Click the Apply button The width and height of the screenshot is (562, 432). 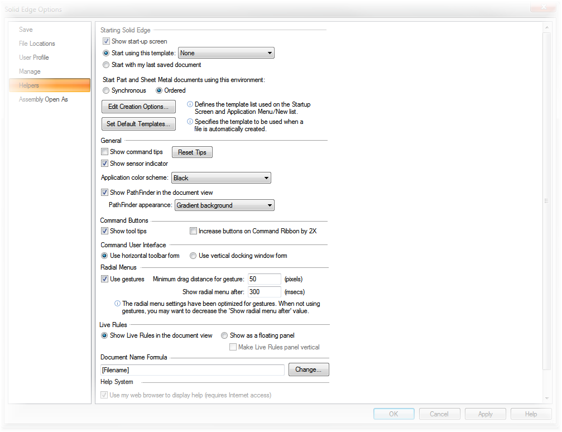point(486,414)
